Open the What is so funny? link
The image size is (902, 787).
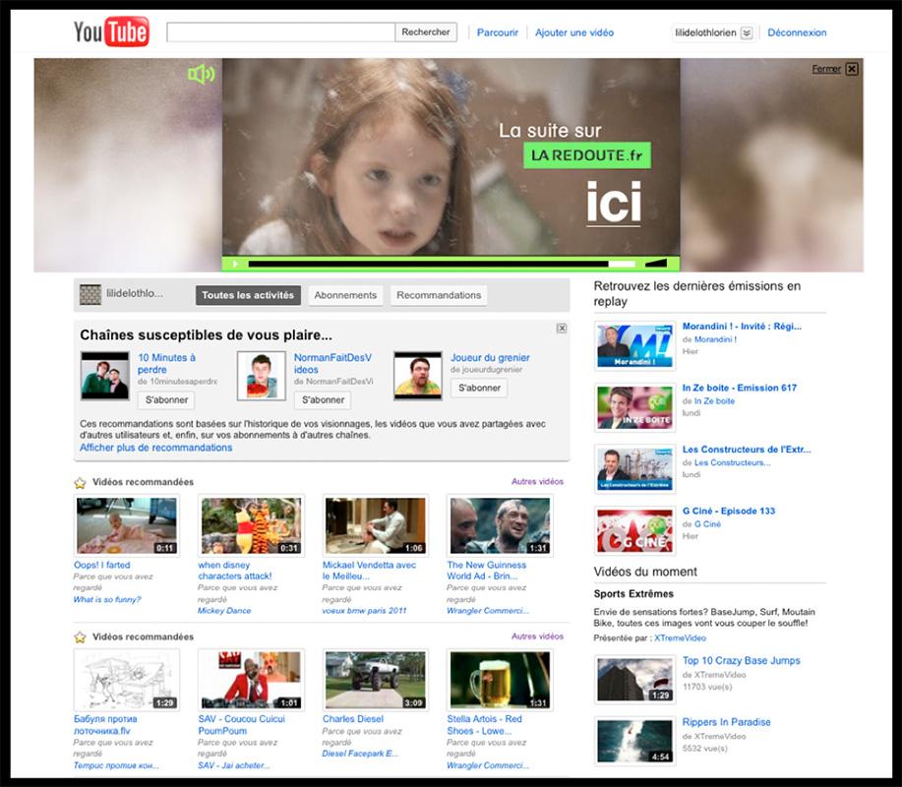(107, 599)
